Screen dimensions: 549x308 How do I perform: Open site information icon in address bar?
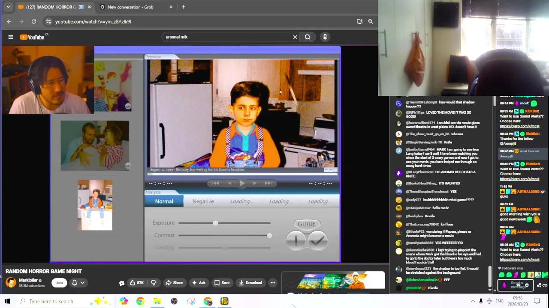click(x=48, y=21)
